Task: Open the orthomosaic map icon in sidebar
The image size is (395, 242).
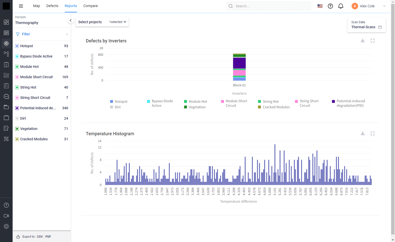Action: coord(6,33)
